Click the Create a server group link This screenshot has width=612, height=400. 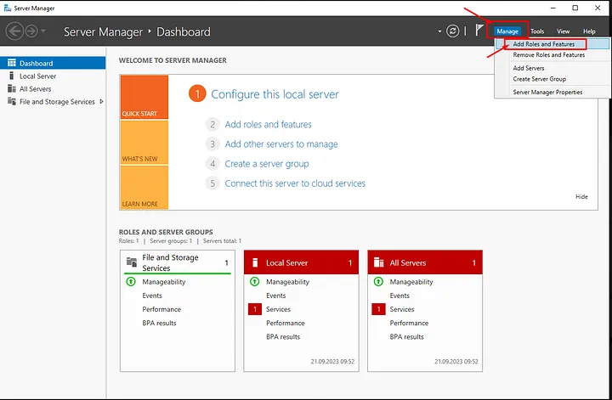pos(267,164)
